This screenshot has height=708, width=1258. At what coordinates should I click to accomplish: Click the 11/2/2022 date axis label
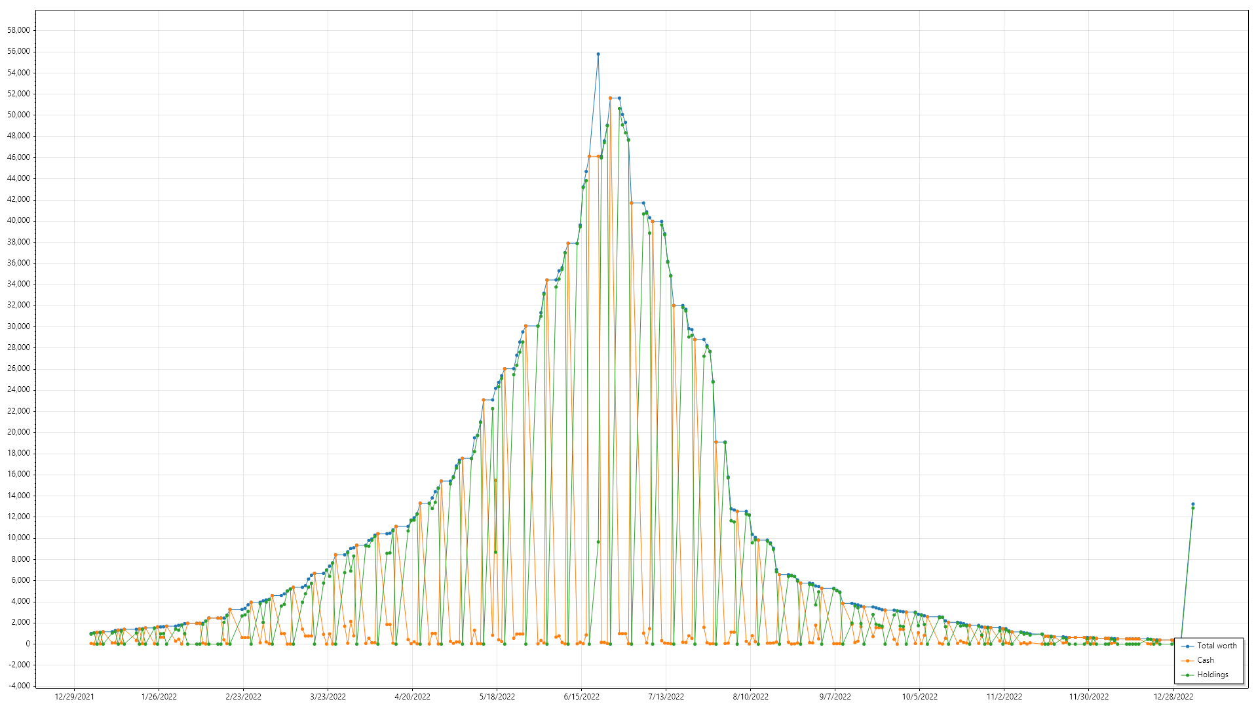click(x=1004, y=697)
